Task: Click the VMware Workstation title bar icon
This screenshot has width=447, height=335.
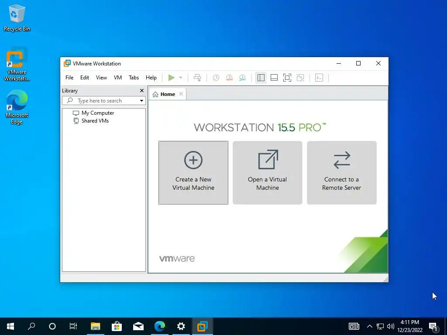Action: point(67,63)
